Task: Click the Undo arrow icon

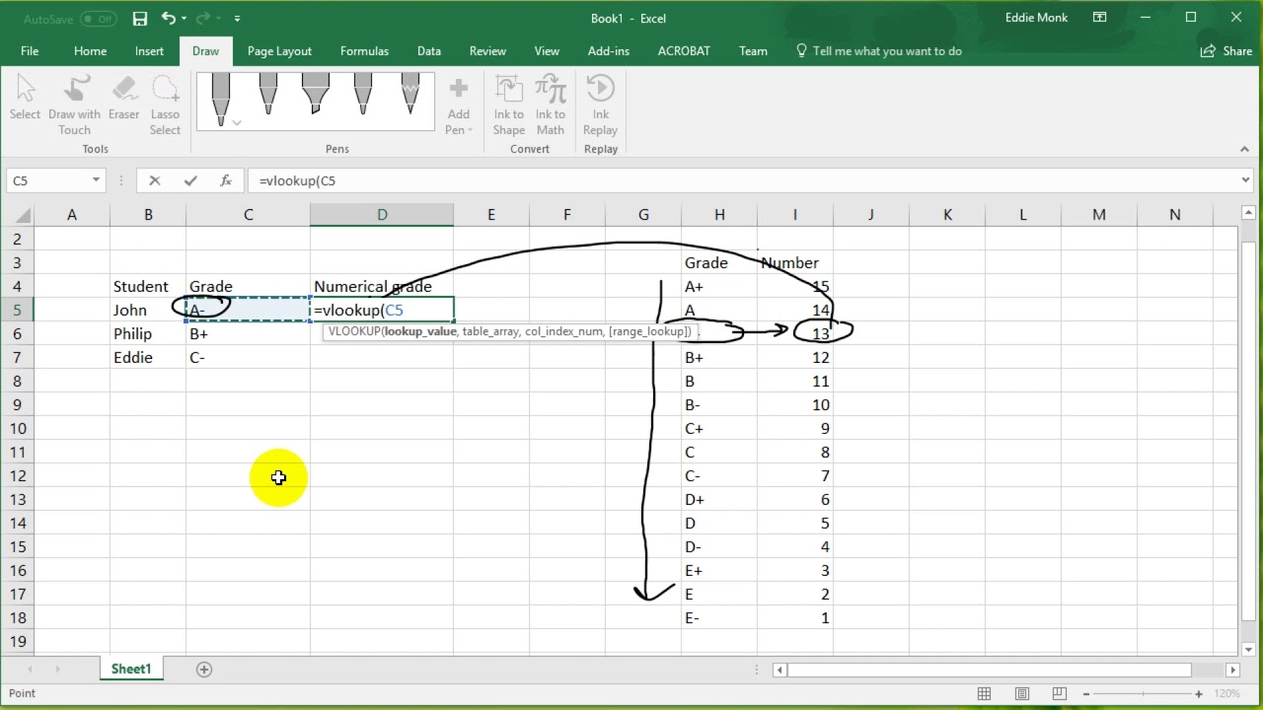Action: click(168, 18)
